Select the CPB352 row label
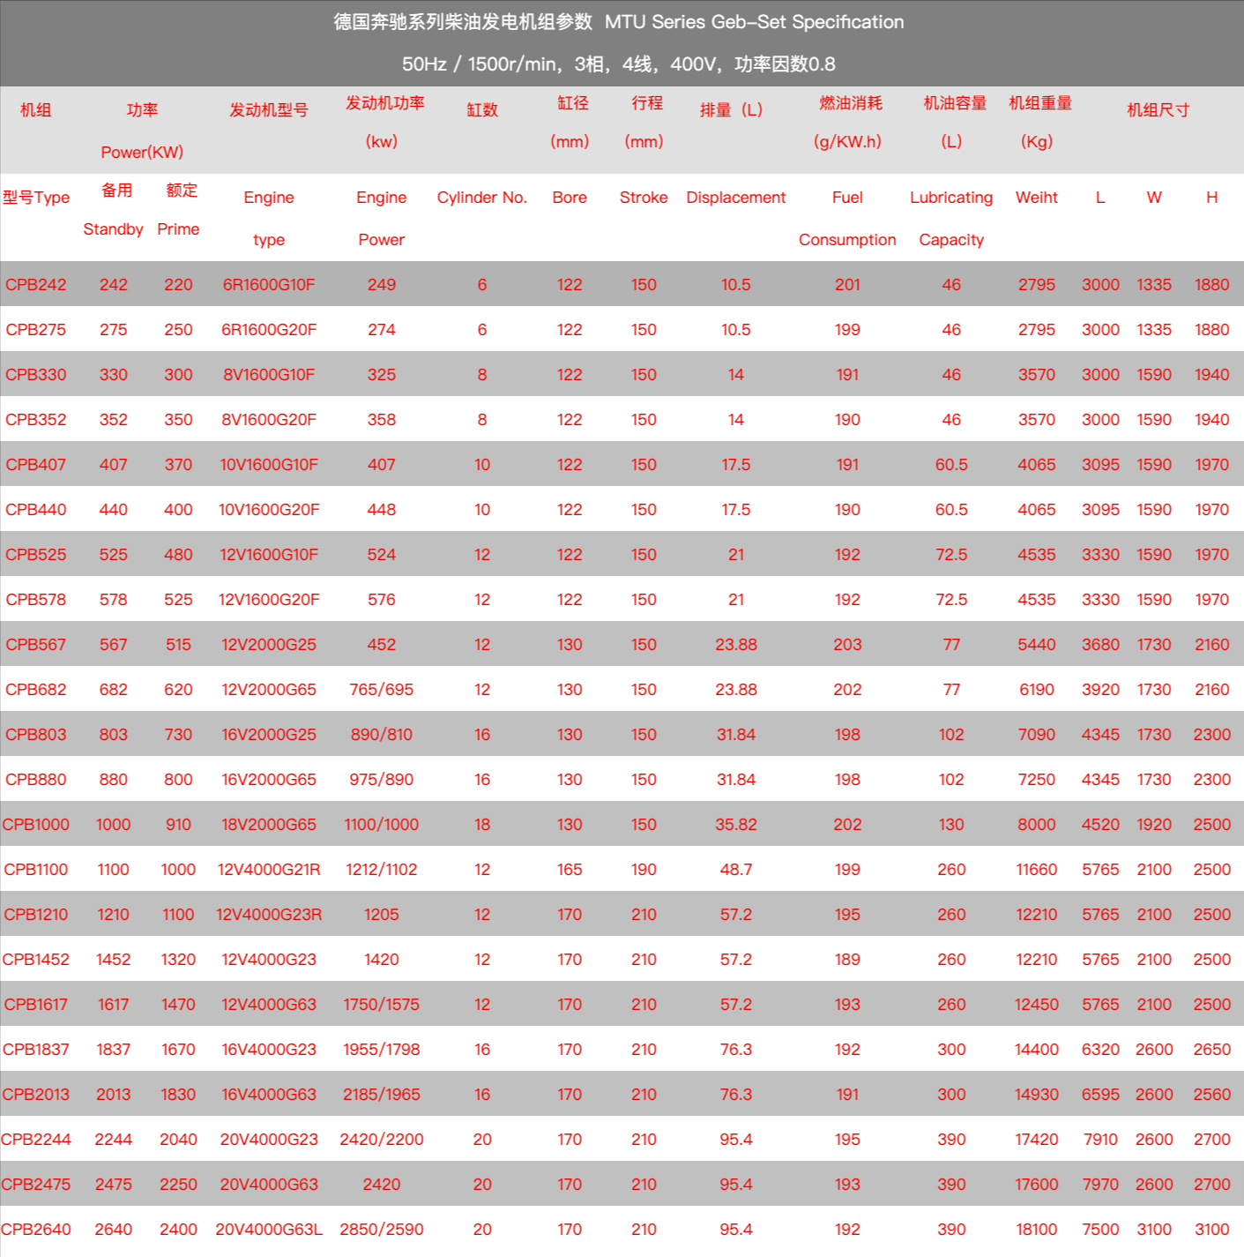Viewport: 1244px width, 1257px height. tap(36, 420)
